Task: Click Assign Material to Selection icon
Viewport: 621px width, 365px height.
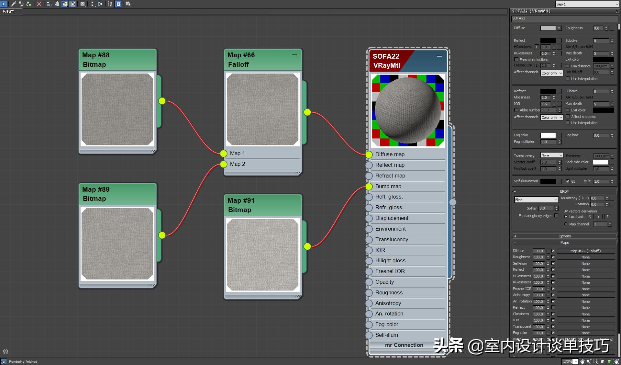Action: (29, 4)
